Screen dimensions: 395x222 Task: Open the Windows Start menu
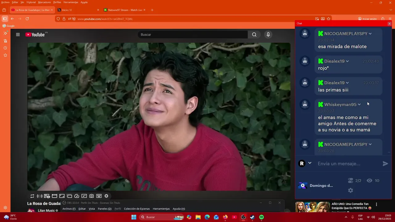[x=134, y=217]
